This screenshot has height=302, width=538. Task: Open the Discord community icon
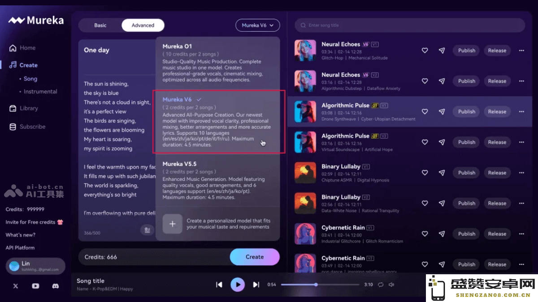pos(56,286)
